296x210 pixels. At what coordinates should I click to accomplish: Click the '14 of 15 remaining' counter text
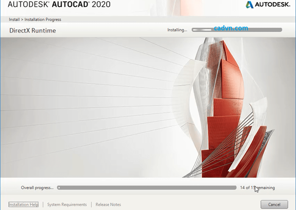click(x=257, y=188)
